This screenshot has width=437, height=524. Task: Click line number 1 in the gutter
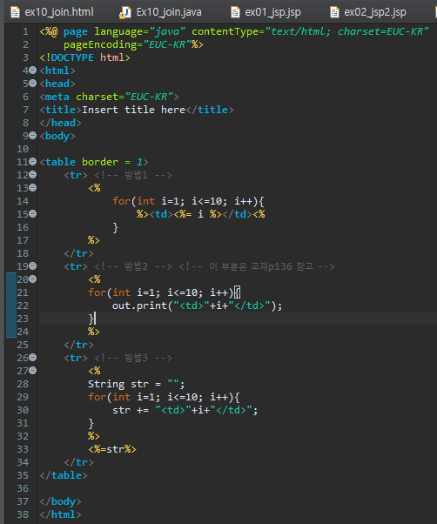[26, 31]
